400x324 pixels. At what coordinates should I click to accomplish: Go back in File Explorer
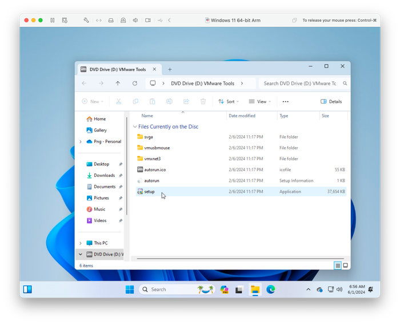pyautogui.click(x=84, y=84)
